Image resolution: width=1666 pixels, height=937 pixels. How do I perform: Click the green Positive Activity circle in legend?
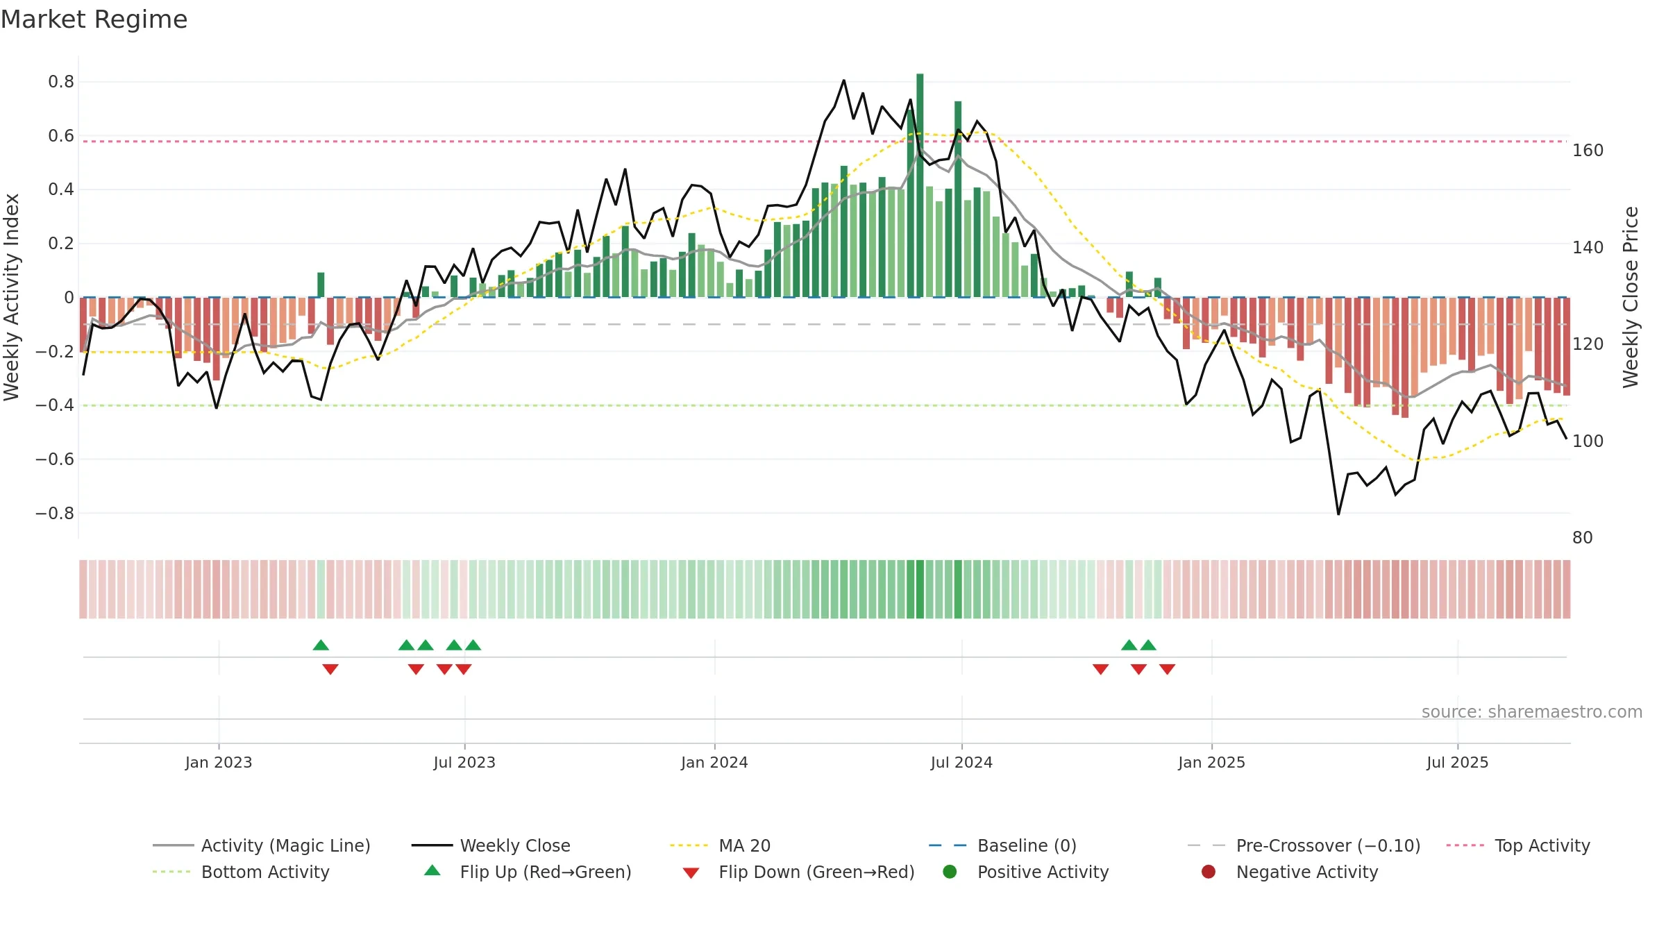pyautogui.click(x=950, y=872)
